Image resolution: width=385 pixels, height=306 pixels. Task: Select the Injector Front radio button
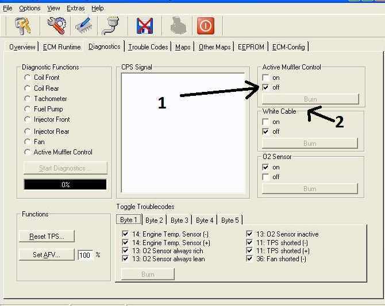[x=27, y=119]
